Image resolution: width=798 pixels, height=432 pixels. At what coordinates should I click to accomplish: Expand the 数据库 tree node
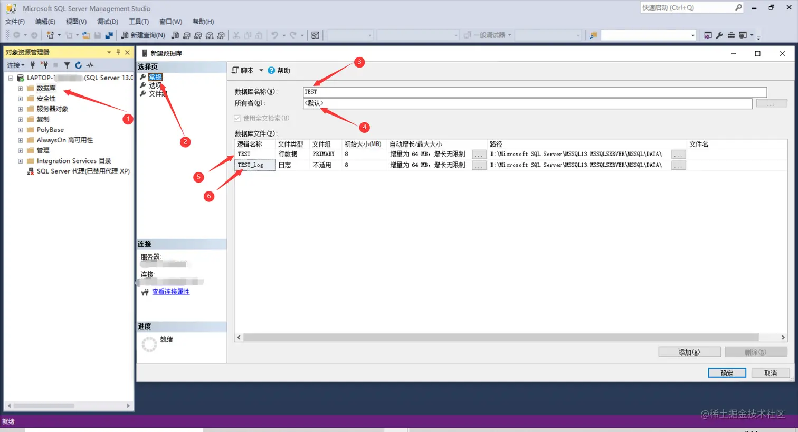(21, 88)
